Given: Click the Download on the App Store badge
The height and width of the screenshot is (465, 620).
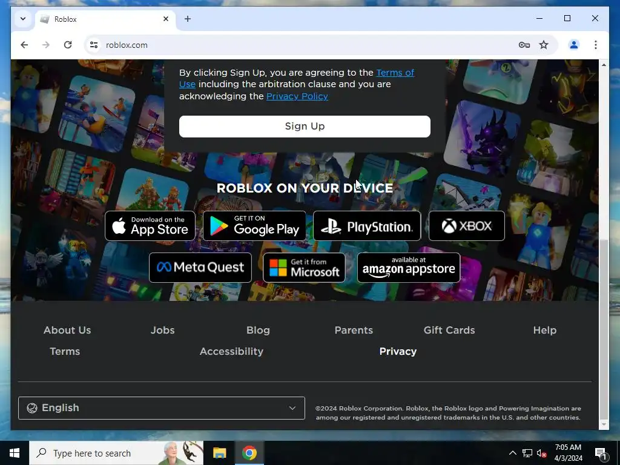Looking at the screenshot, I should click(x=150, y=226).
